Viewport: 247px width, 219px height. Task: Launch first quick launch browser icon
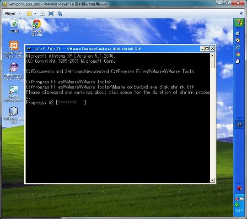(237, 33)
